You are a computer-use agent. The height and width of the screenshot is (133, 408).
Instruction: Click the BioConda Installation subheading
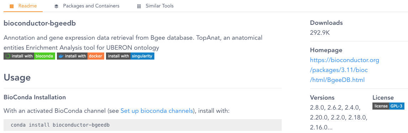[x=35, y=97]
